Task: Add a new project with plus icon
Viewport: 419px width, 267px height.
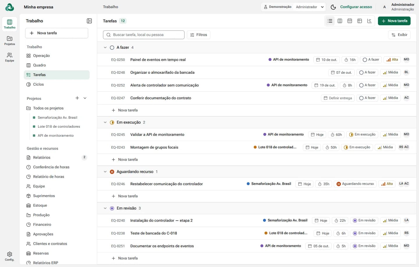Action: [77, 98]
